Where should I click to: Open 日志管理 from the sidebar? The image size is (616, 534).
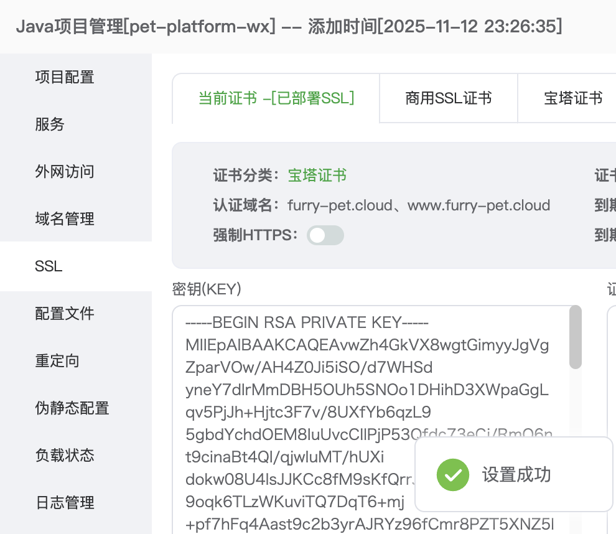point(65,503)
